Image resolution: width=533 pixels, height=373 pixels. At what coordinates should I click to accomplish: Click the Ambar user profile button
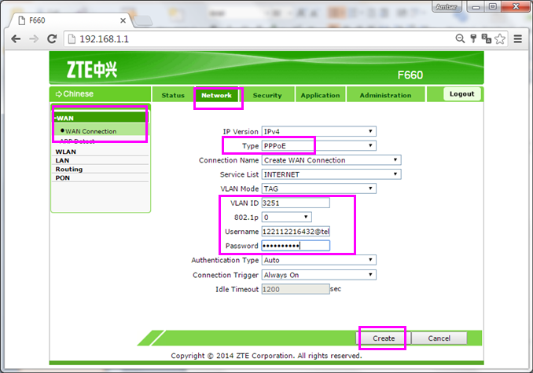(447, 7)
